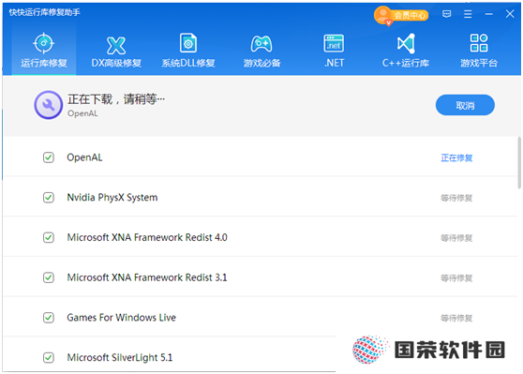Select Microsoft SilverLight 5.1 text
Image resolution: width=523 pixels, height=374 pixels.
pyautogui.click(x=120, y=358)
